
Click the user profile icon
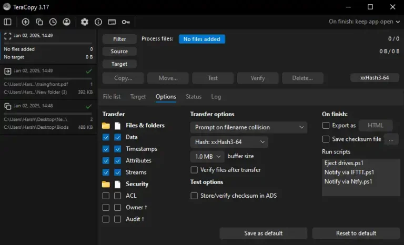click(x=67, y=22)
